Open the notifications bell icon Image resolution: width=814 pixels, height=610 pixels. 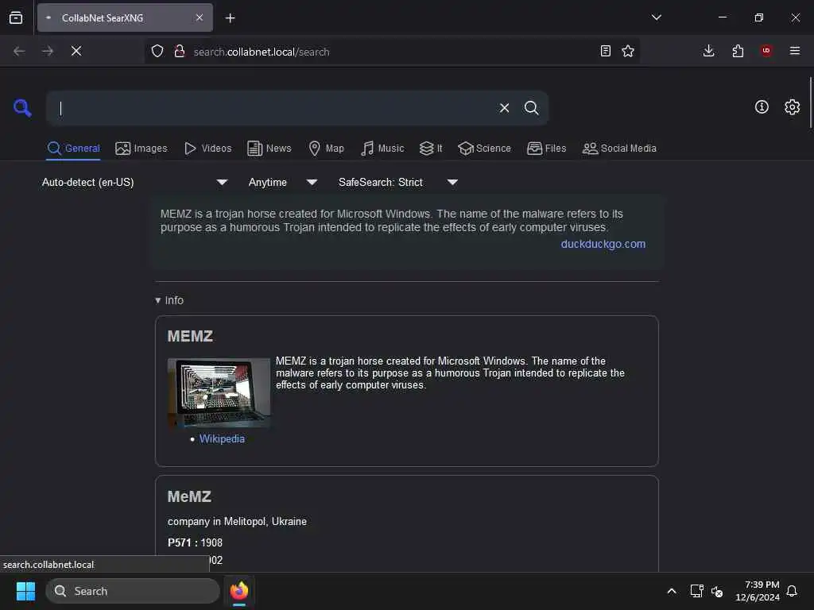[792, 591]
